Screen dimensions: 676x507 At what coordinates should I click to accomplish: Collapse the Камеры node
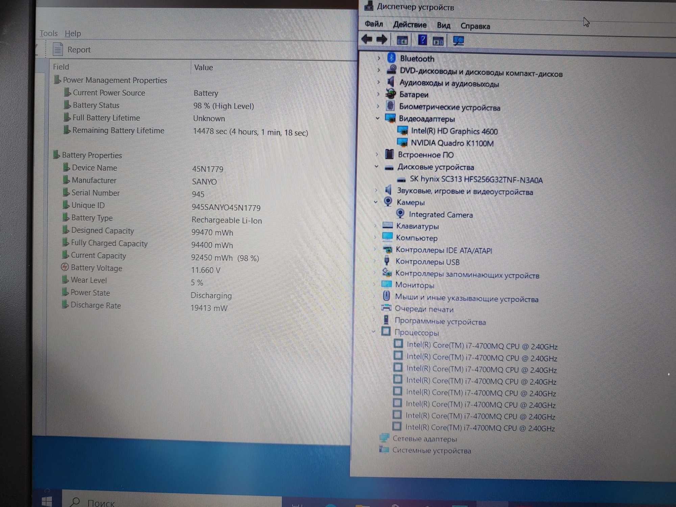pos(376,202)
